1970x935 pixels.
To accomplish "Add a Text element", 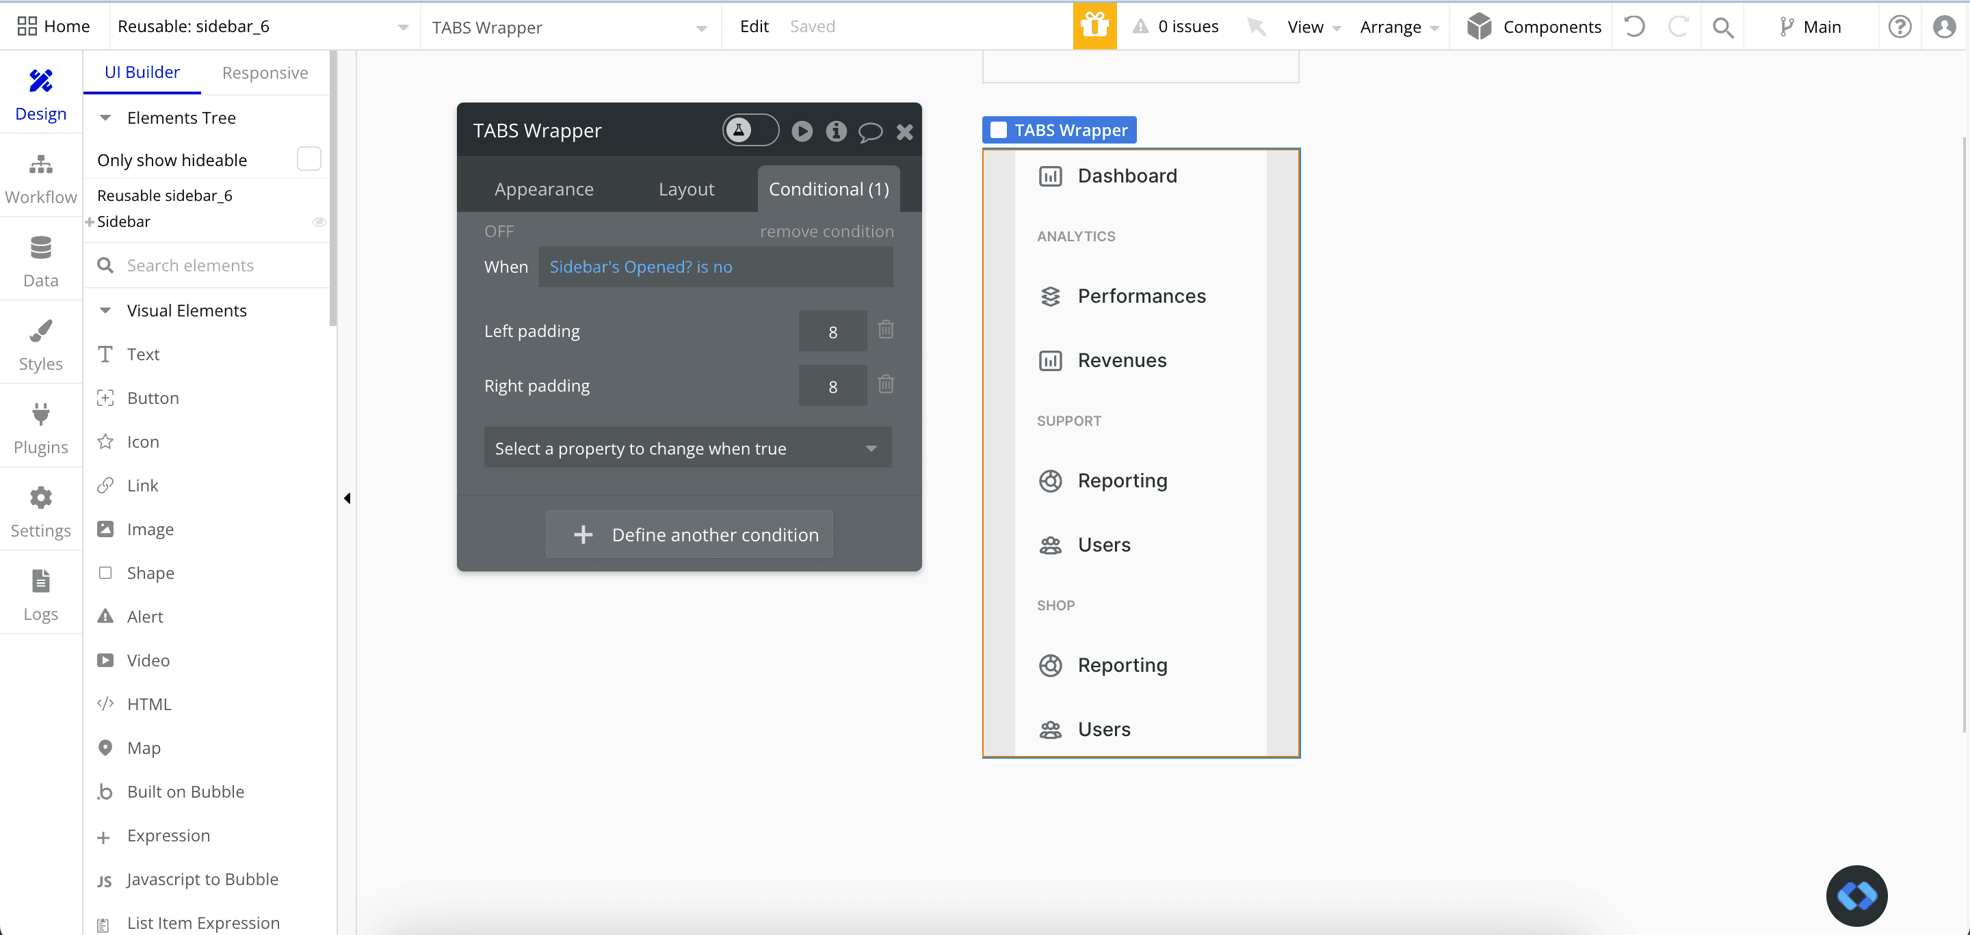I will pos(143,355).
